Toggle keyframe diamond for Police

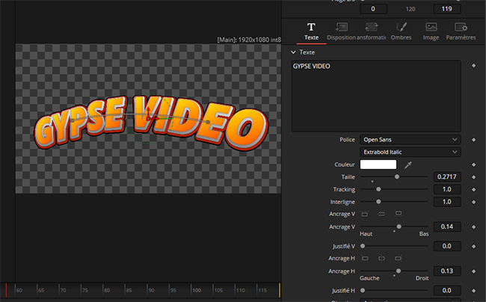coord(473,140)
